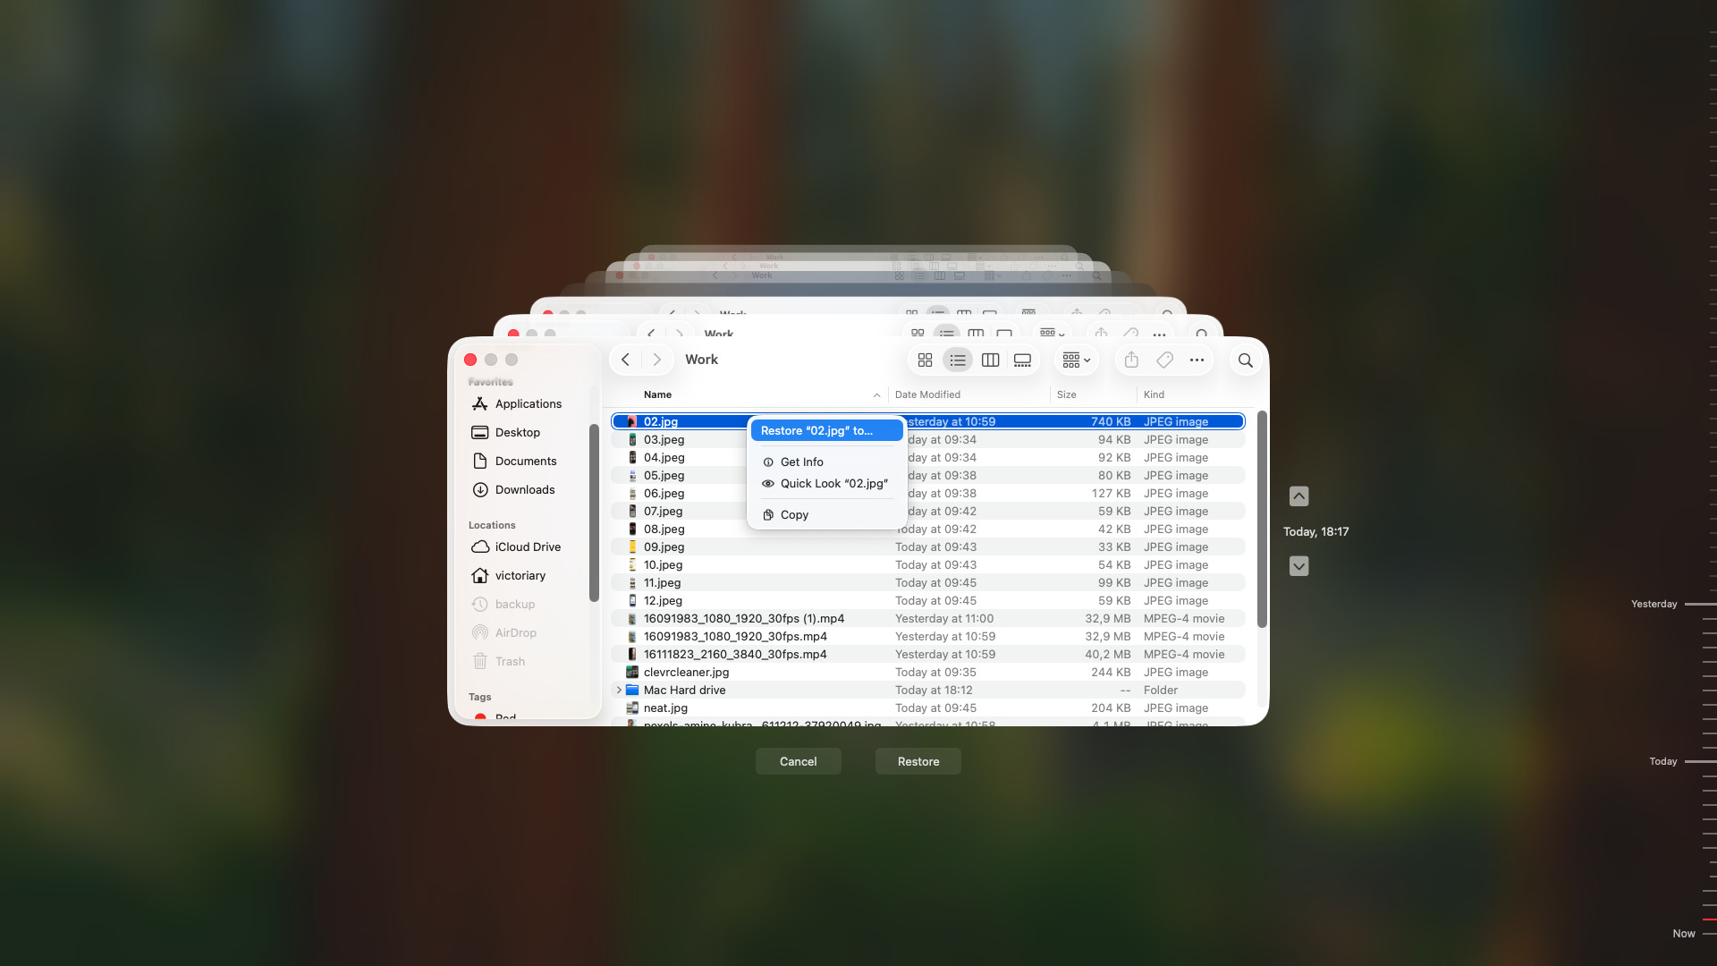This screenshot has width=1717, height=966.
Task: Go to the previous backup with up arrow
Action: pyautogui.click(x=1298, y=496)
